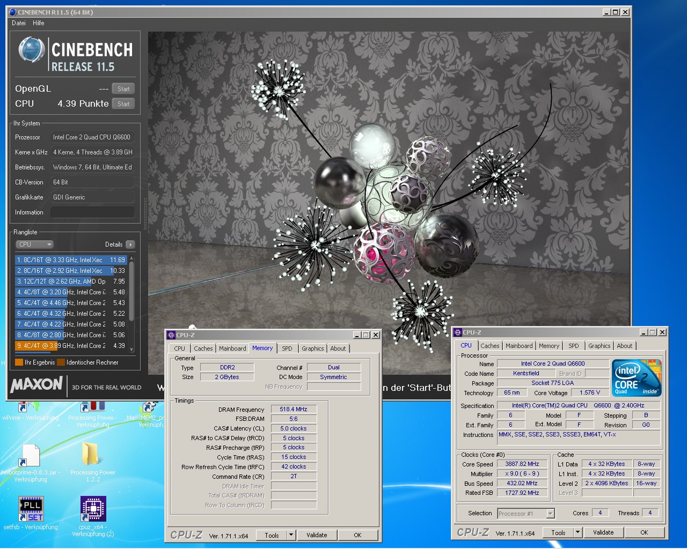This screenshot has height=549, width=687.
Task: Select ranking row 4C/8T @ 2.80 GHz
Action: [71, 335]
